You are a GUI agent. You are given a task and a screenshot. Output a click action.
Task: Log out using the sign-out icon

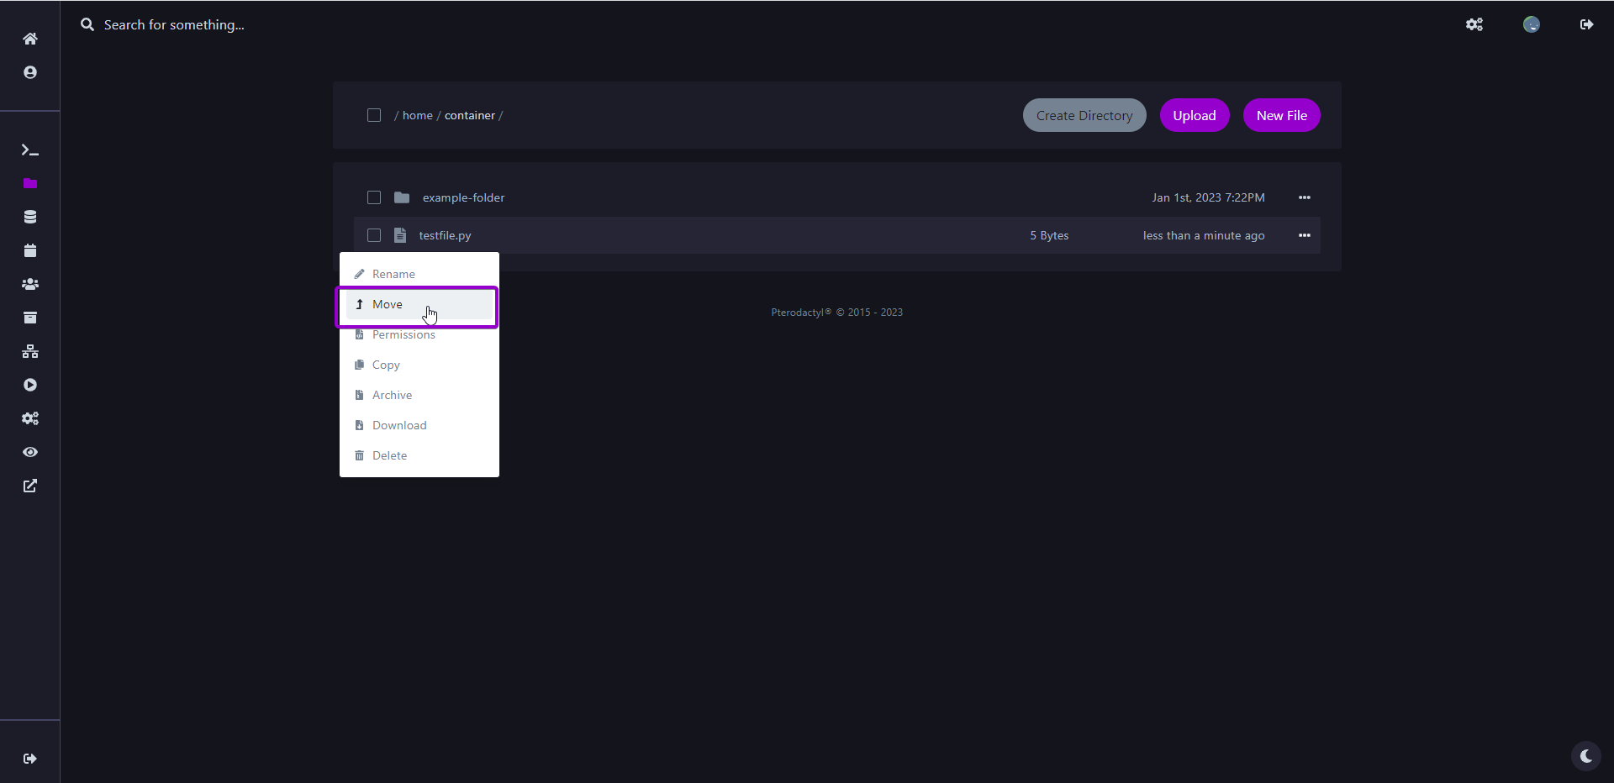tap(1586, 24)
